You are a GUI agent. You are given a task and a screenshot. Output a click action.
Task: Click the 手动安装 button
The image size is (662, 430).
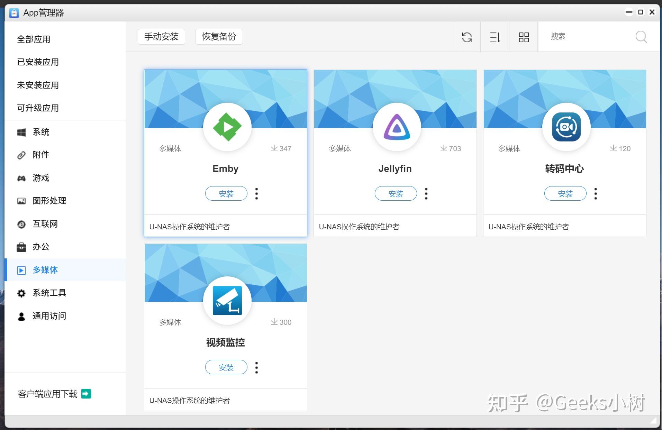(161, 37)
